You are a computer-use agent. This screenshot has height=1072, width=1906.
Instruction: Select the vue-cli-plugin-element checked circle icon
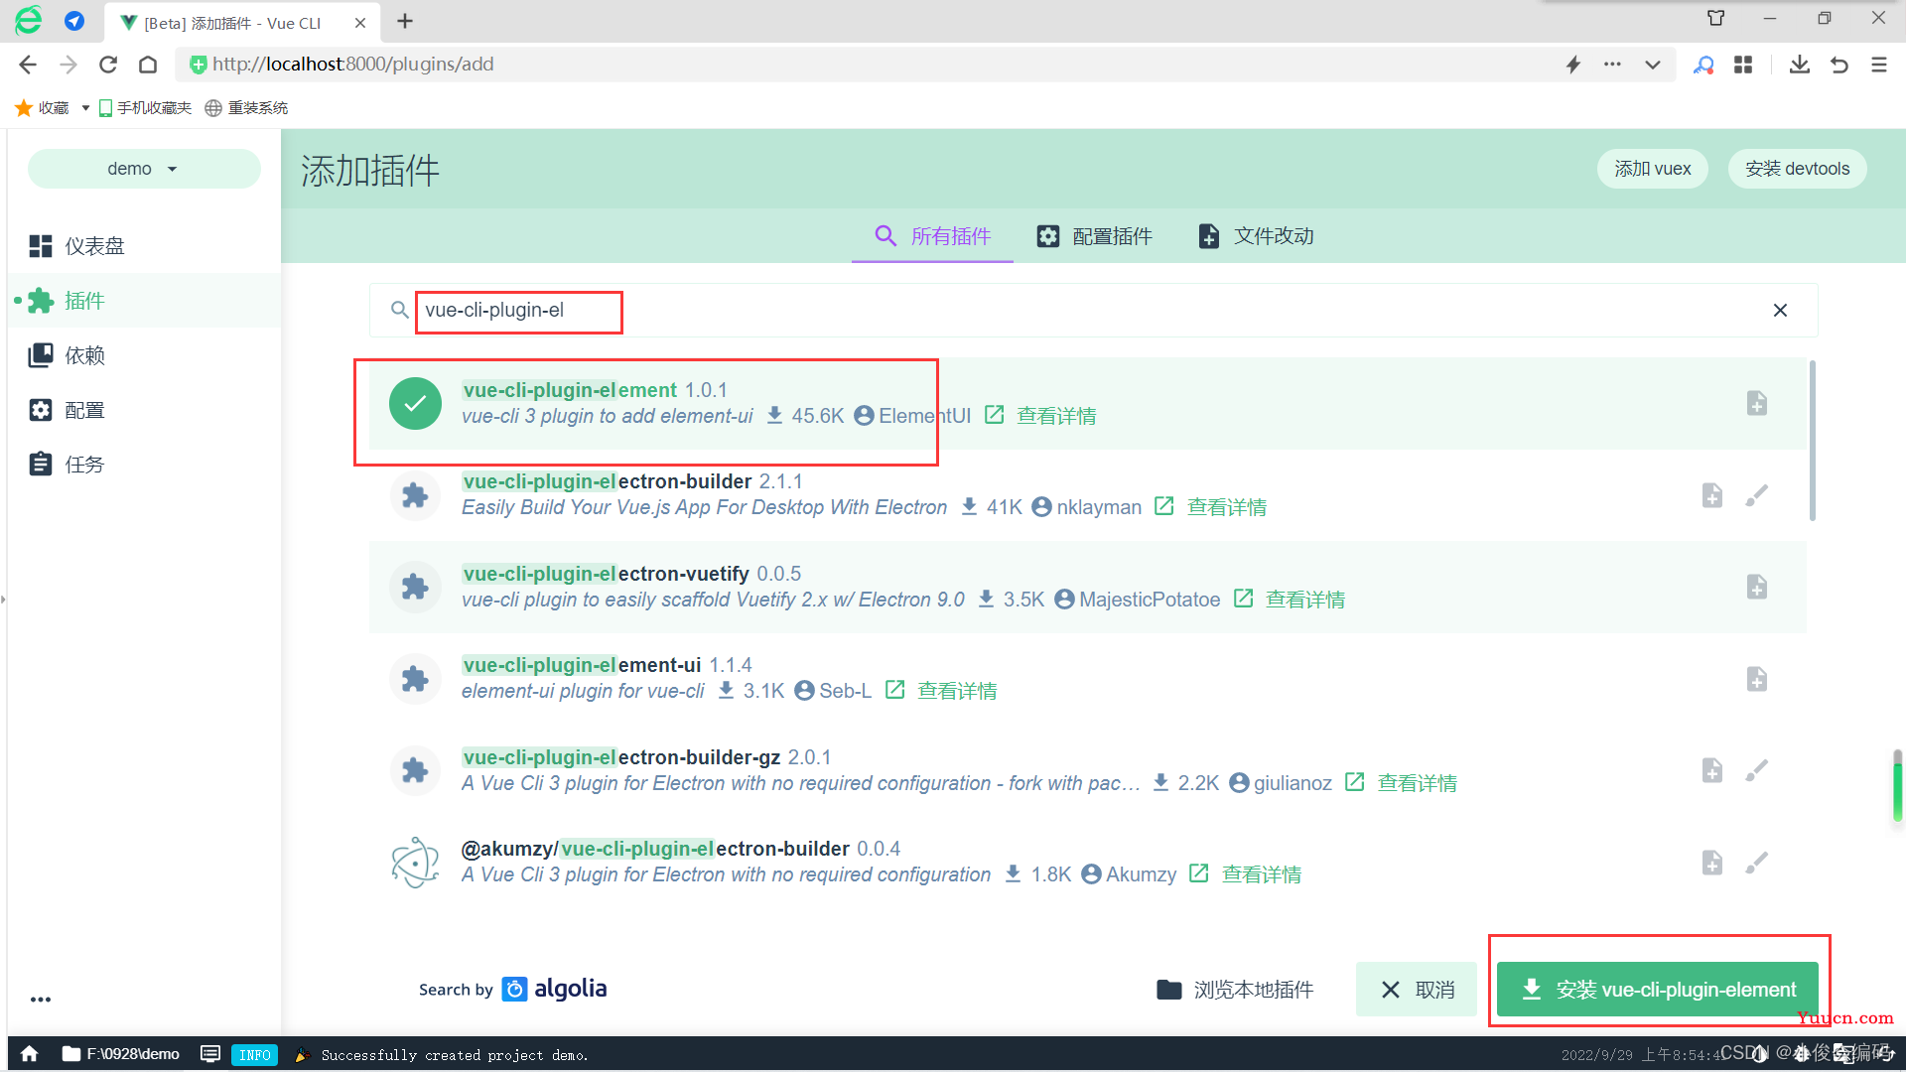tap(415, 404)
